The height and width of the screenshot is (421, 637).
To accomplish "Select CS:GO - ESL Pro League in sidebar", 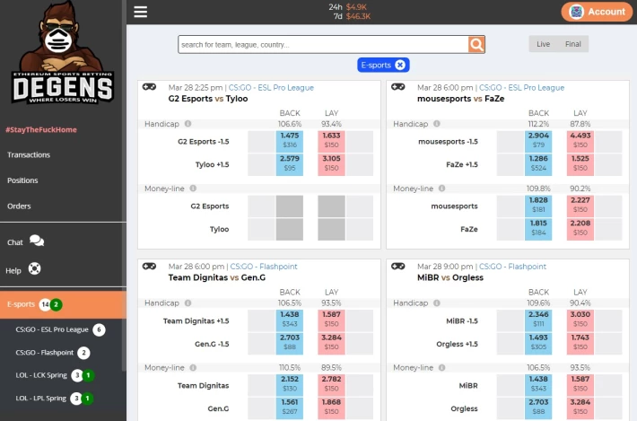I will pyautogui.click(x=52, y=329).
